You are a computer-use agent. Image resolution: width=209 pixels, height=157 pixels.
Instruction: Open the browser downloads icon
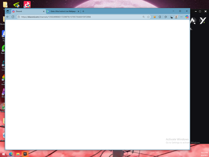(171, 17)
